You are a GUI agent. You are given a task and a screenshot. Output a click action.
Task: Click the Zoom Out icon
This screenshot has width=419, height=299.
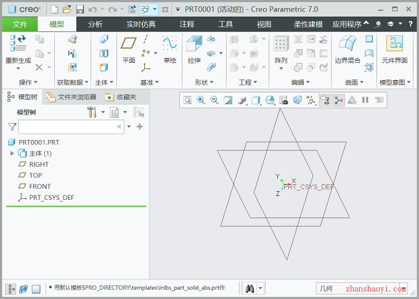click(x=214, y=100)
